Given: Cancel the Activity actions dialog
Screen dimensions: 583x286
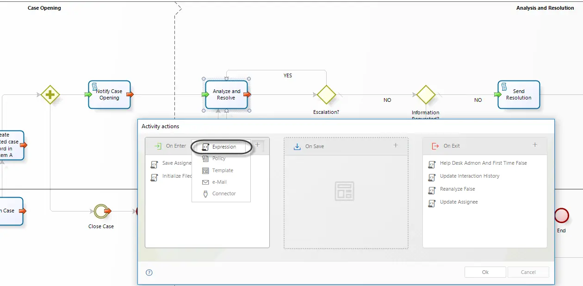Looking at the screenshot, I should (528, 272).
